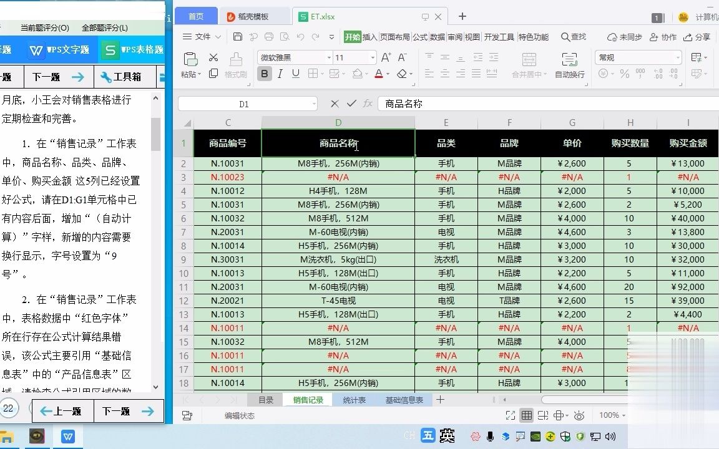Image resolution: width=719 pixels, height=449 pixels.
Task: Toggle bold formatting off
Action: pyautogui.click(x=264, y=74)
